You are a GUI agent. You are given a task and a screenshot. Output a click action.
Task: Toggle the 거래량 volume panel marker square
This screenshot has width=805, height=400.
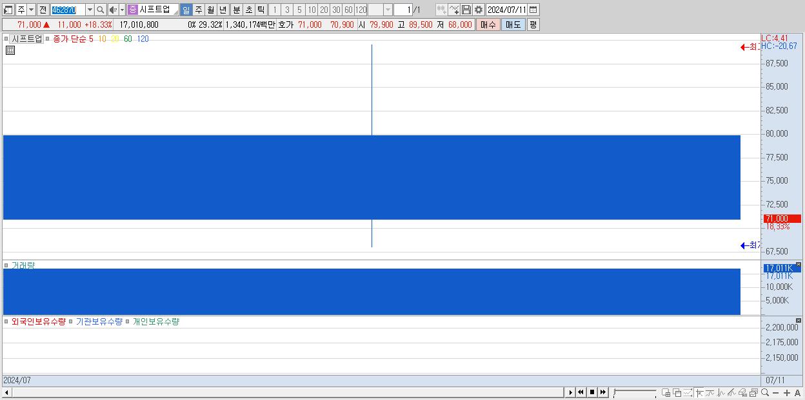point(6,265)
